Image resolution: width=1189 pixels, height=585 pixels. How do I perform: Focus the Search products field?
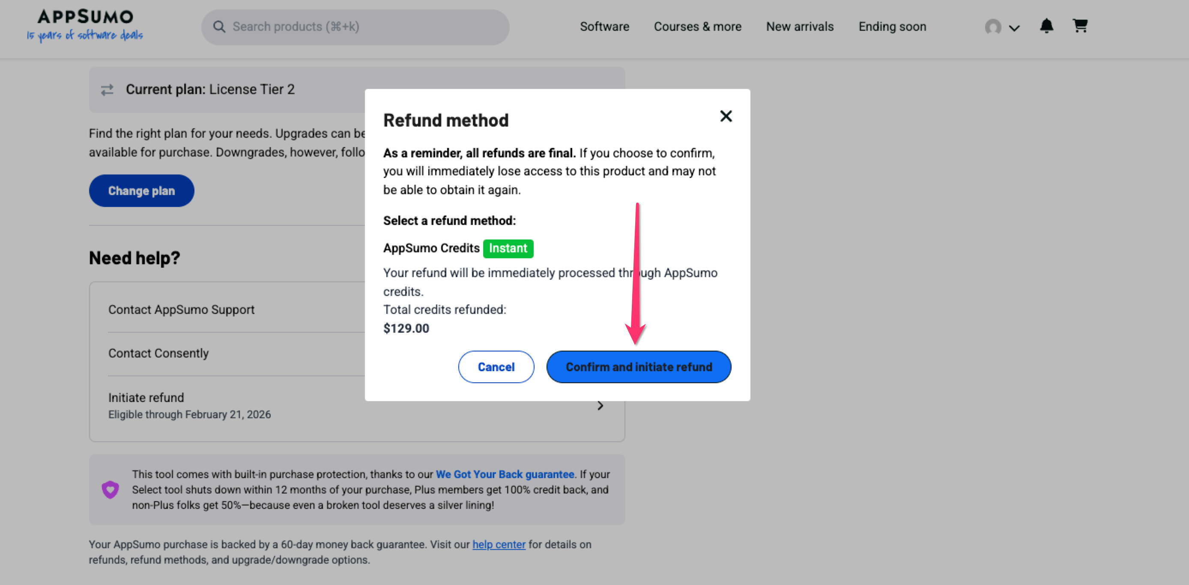pyautogui.click(x=360, y=27)
